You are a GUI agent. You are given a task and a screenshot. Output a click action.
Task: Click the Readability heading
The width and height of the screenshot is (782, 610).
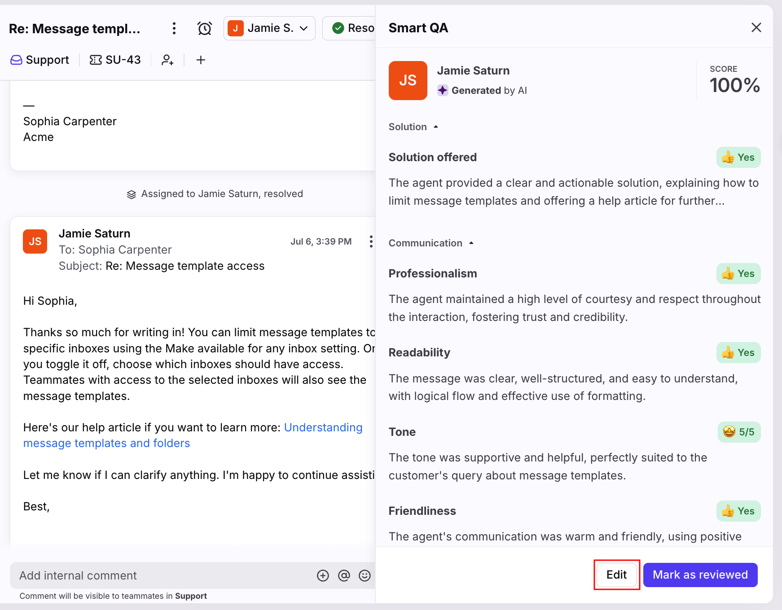tap(419, 352)
